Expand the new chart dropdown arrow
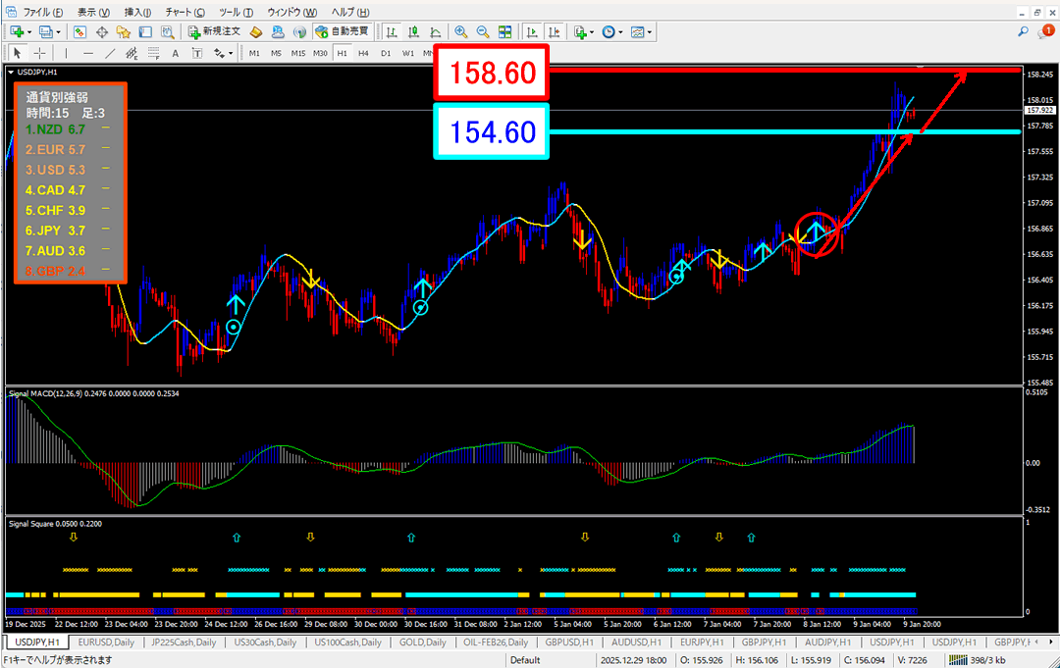Image resolution: width=1060 pixels, height=668 pixels. point(30,31)
